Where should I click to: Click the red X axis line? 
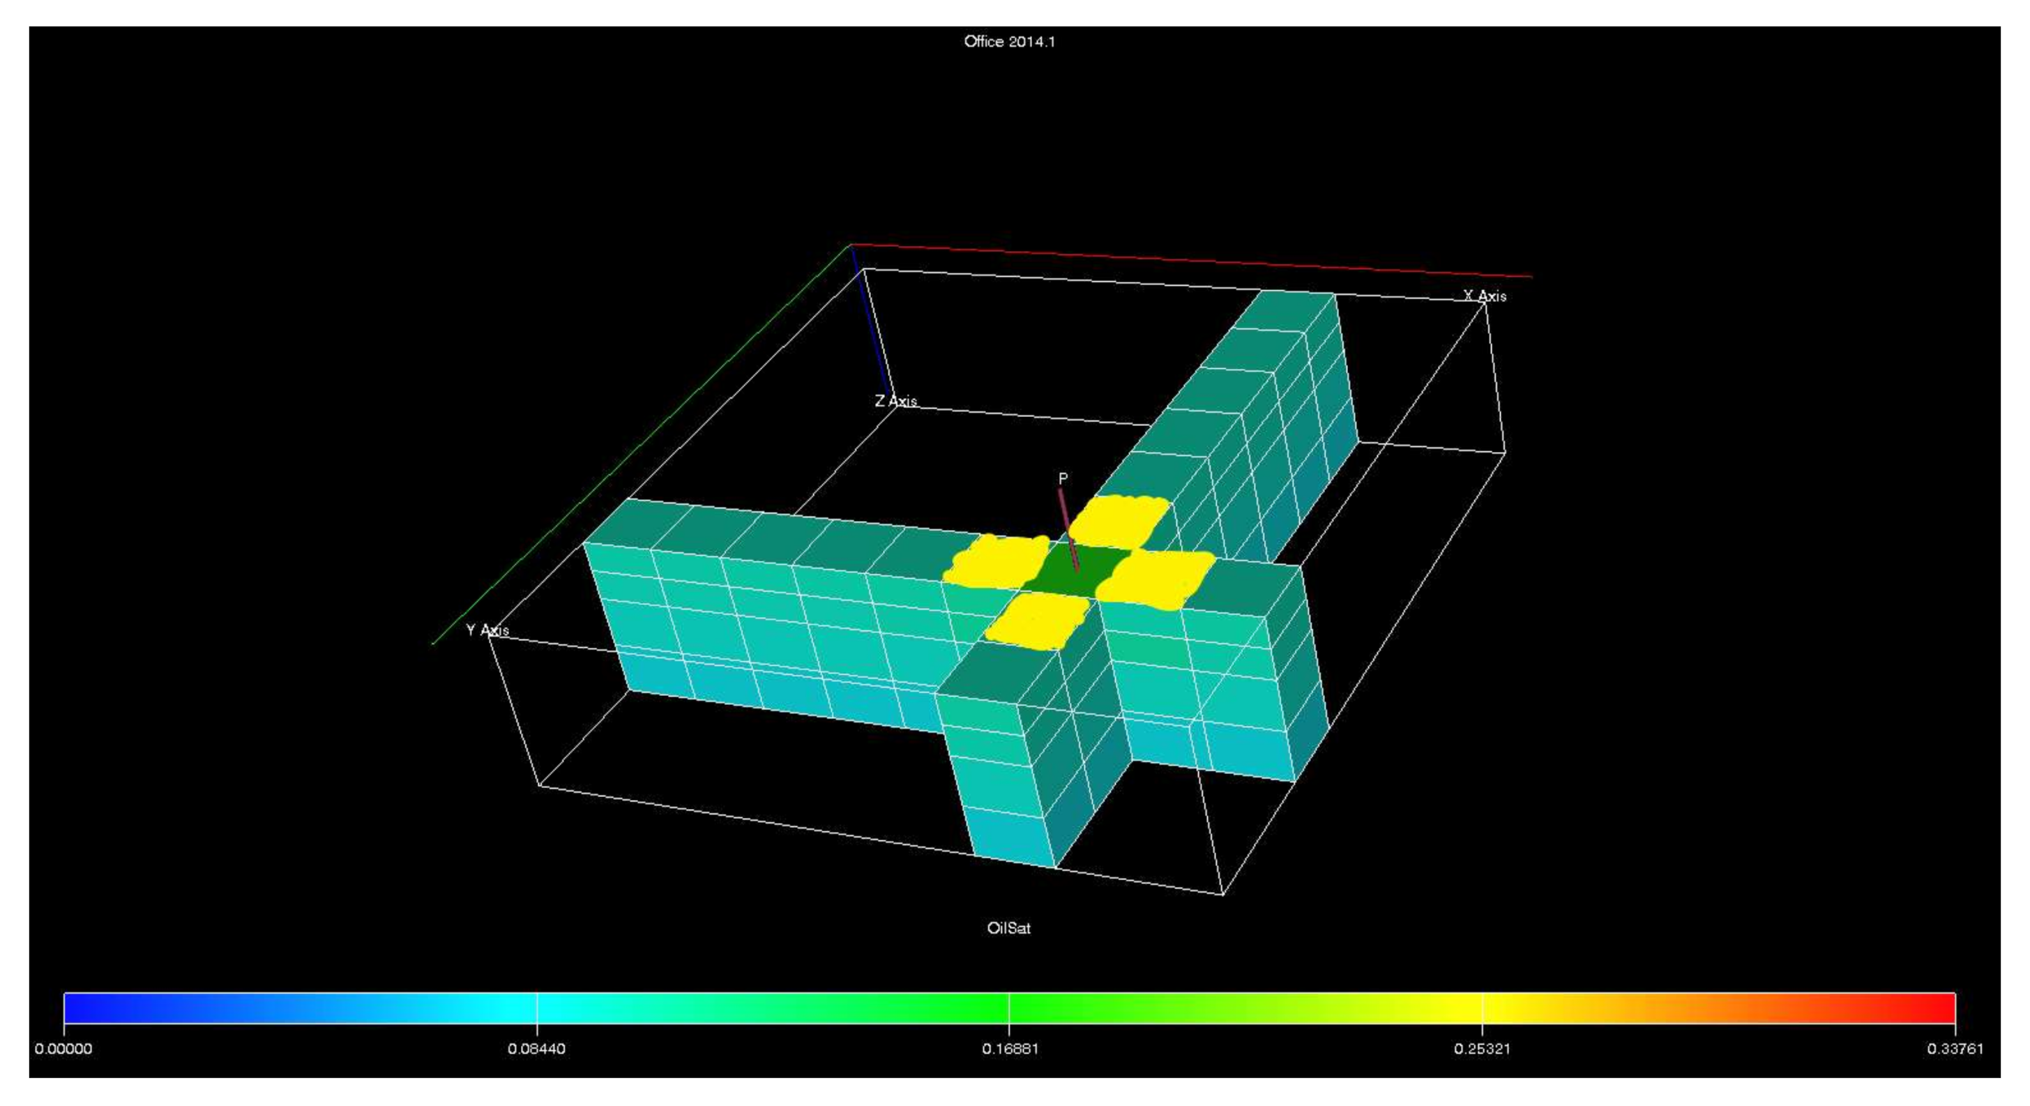[x=1182, y=259]
